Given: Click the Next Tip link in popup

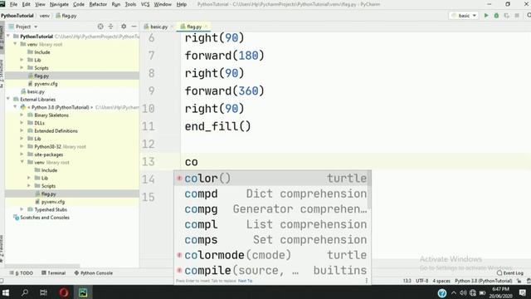Looking at the screenshot, I should (246, 281).
